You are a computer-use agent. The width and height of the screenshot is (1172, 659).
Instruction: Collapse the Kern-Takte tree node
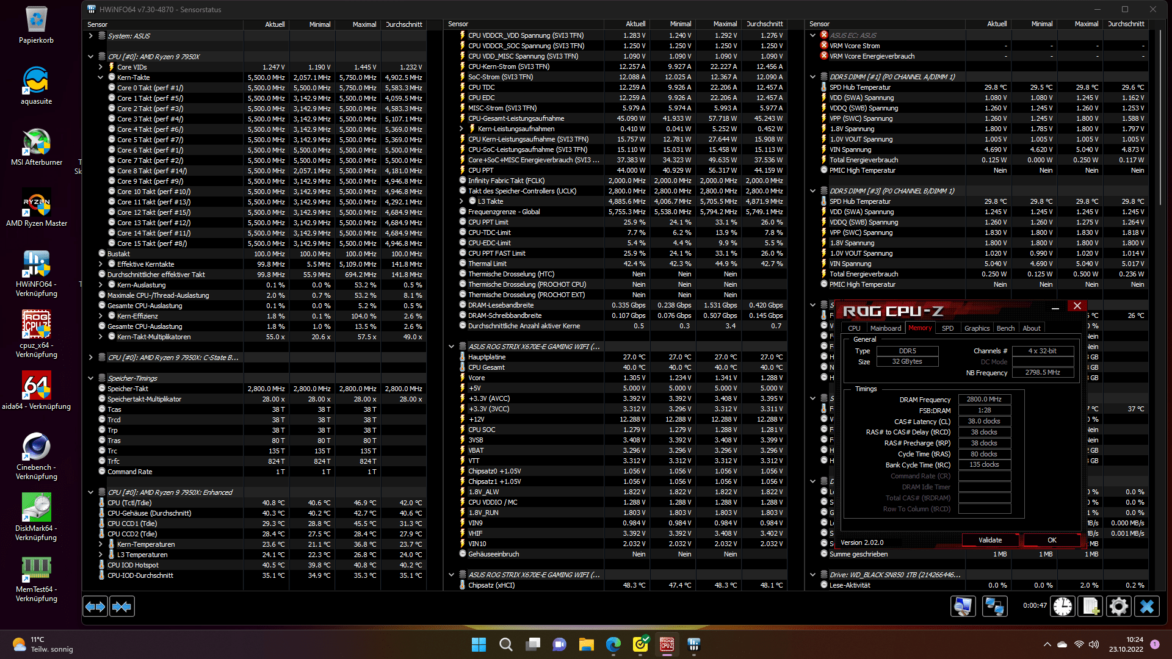[x=100, y=77]
